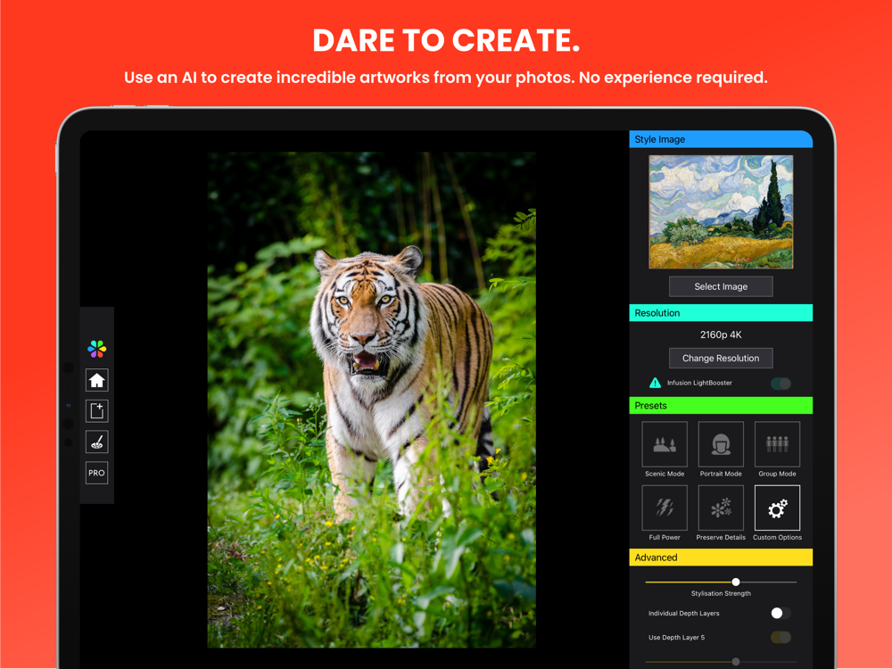Go to Home in the sidebar

96,380
